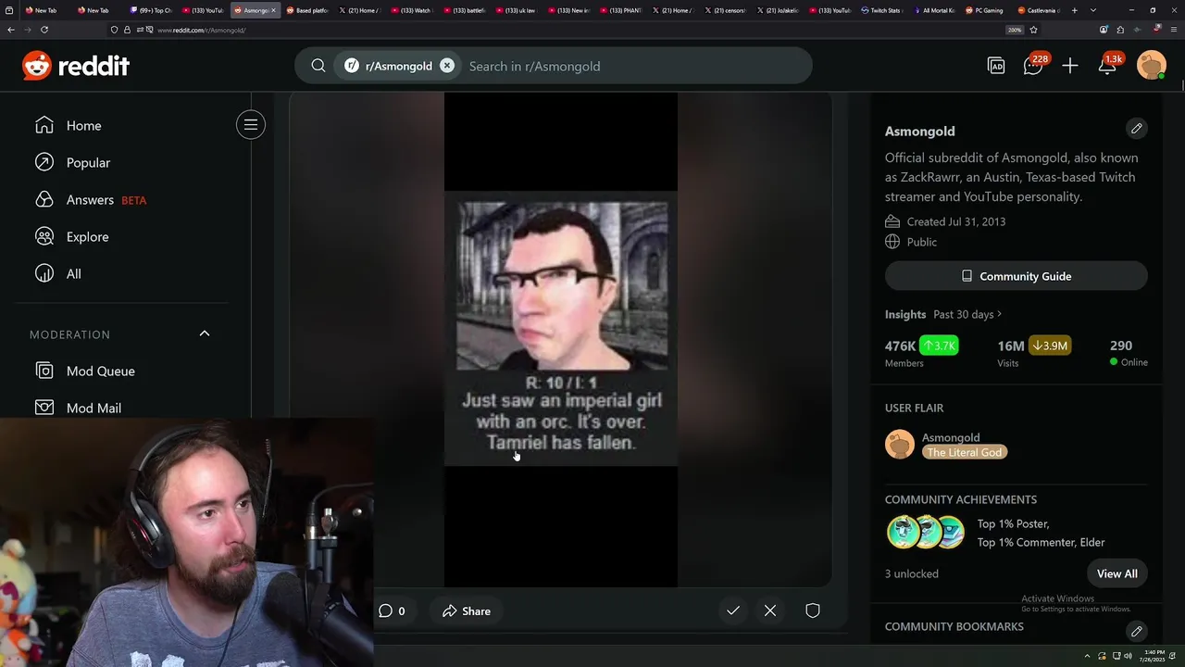Viewport: 1185px width, 667px height.
Task: Open the taskbar volume icon
Action: click(1128, 656)
